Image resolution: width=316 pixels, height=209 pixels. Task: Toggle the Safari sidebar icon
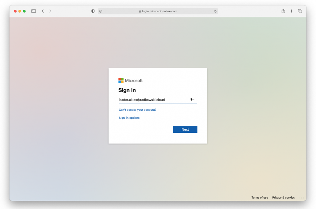pos(33,11)
